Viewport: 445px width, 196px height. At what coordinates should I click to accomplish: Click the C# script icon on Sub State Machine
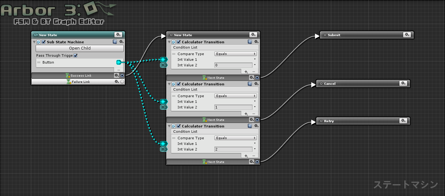pos(39,42)
